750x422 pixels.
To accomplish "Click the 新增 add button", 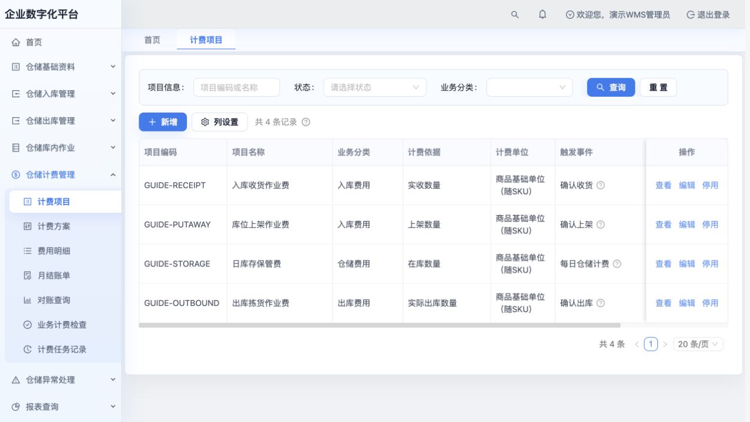I will click(x=163, y=122).
